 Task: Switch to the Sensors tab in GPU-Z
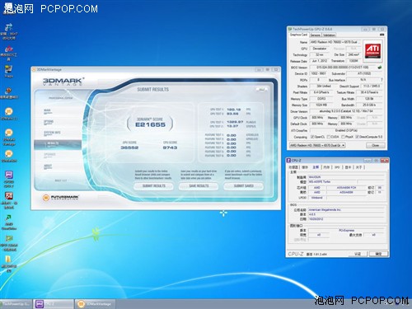(316, 35)
